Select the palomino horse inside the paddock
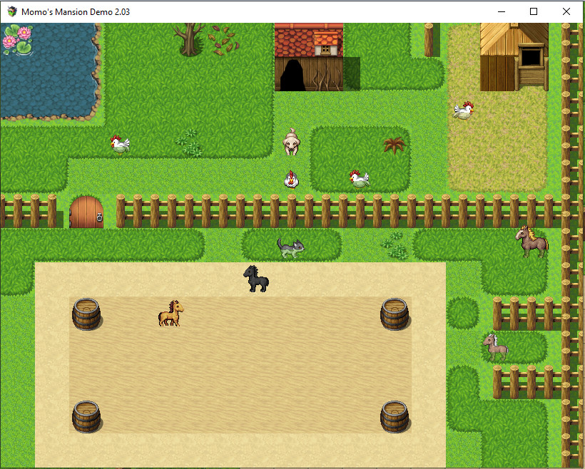The image size is (585, 469). [169, 311]
